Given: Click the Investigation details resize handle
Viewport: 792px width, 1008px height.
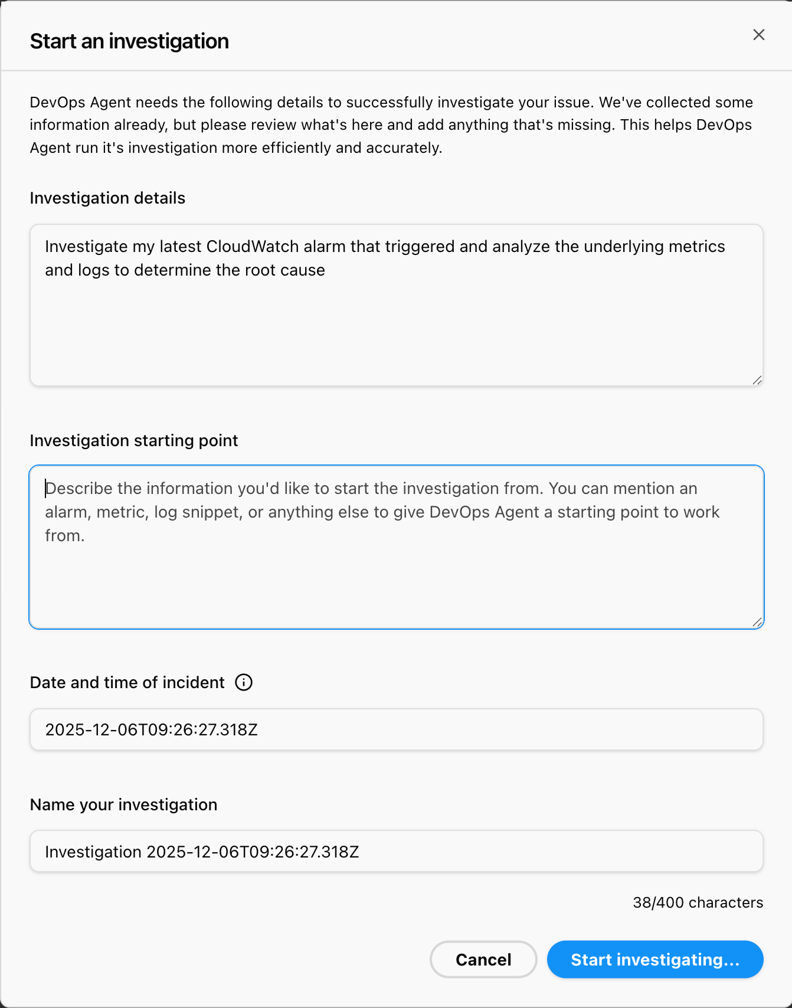Looking at the screenshot, I should point(757,380).
